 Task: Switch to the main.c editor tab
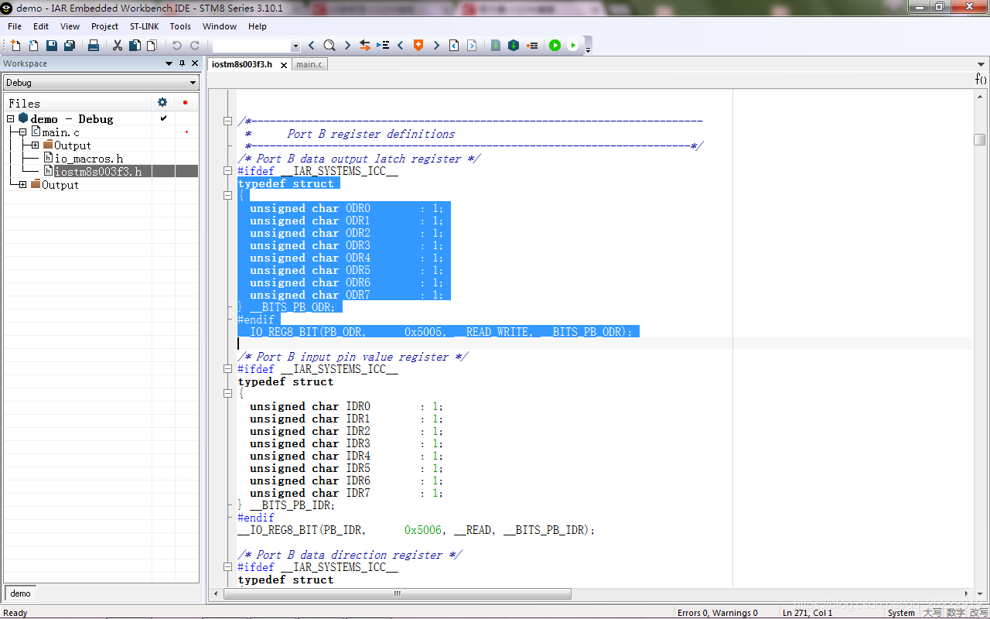coord(309,64)
